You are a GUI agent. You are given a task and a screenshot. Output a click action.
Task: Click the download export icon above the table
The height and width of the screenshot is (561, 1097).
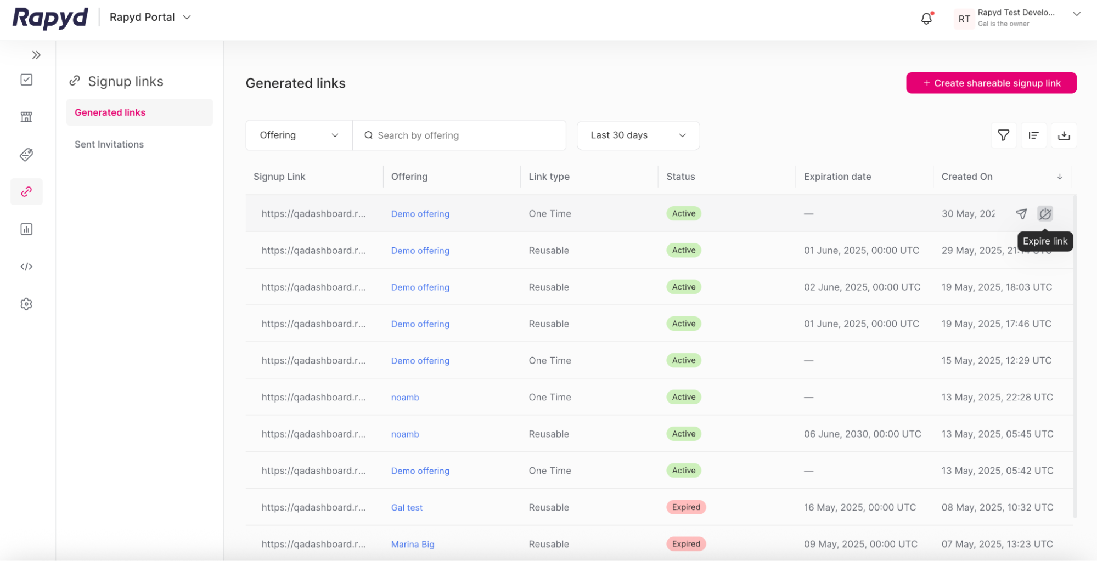coord(1064,135)
